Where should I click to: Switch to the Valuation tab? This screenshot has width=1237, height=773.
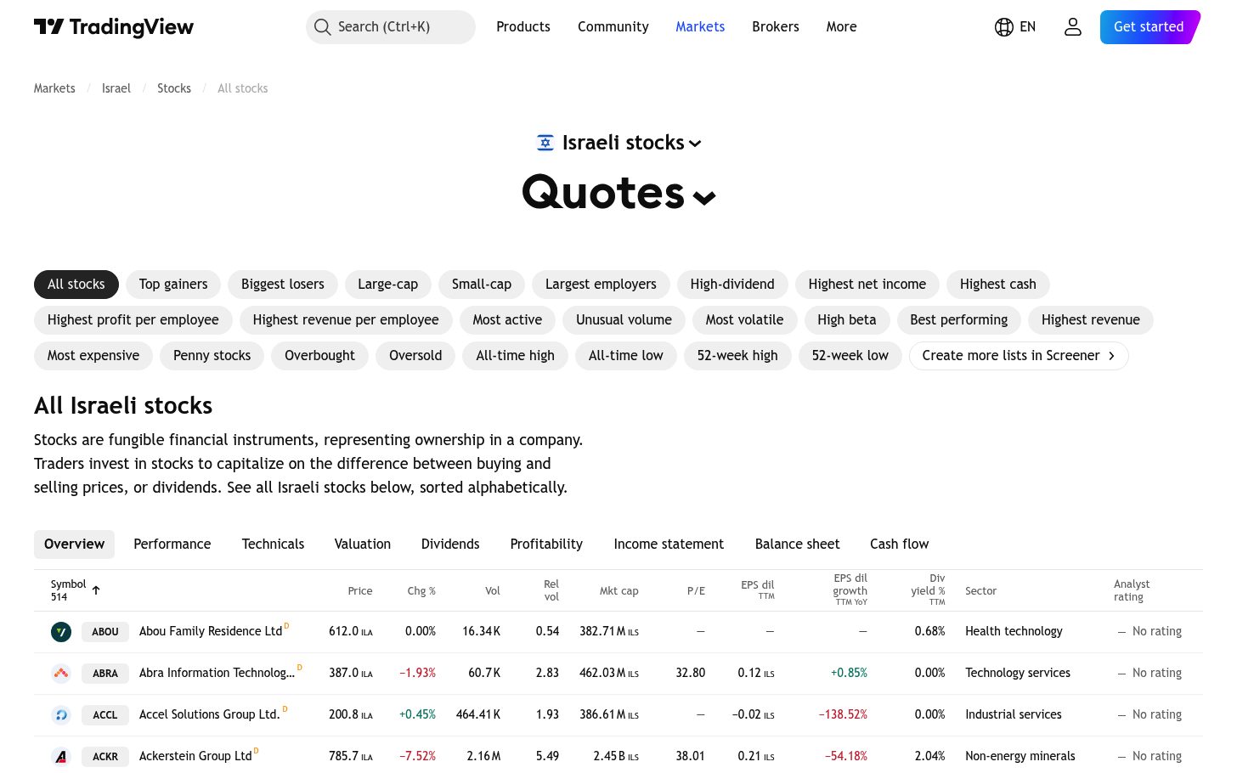[x=363, y=544]
